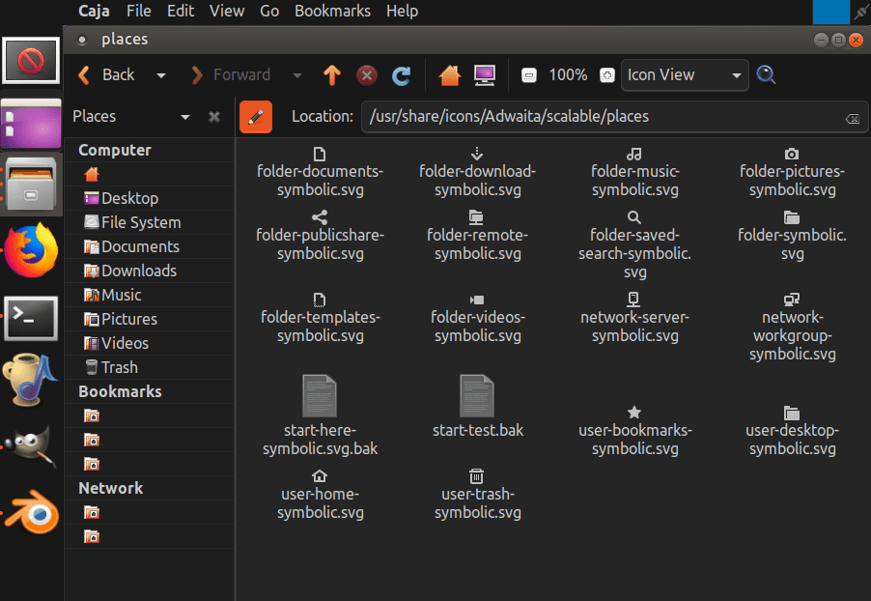Zoom out with the minus button
Image resolution: width=871 pixels, height=601 pixels.
pos(529,75)
